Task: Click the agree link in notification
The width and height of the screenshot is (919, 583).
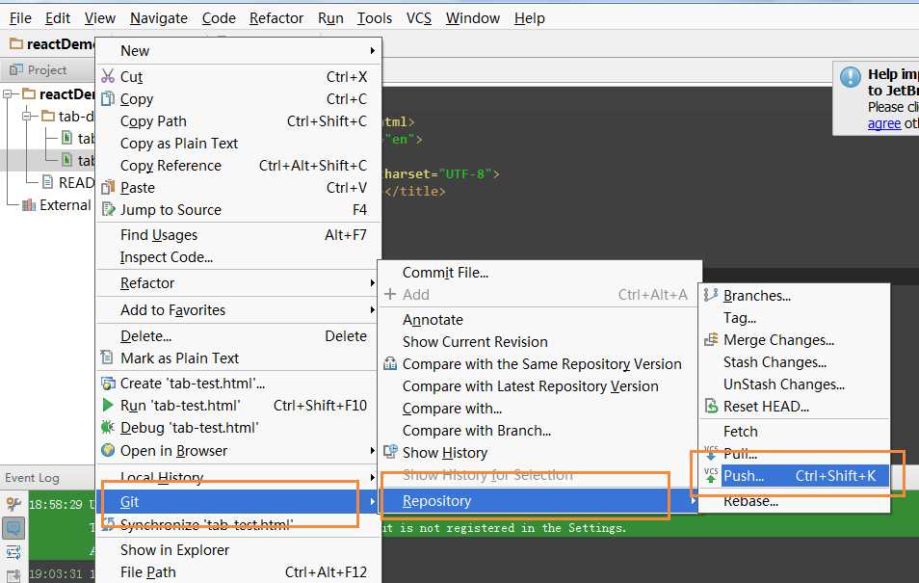Action: [x=884, y=123]
